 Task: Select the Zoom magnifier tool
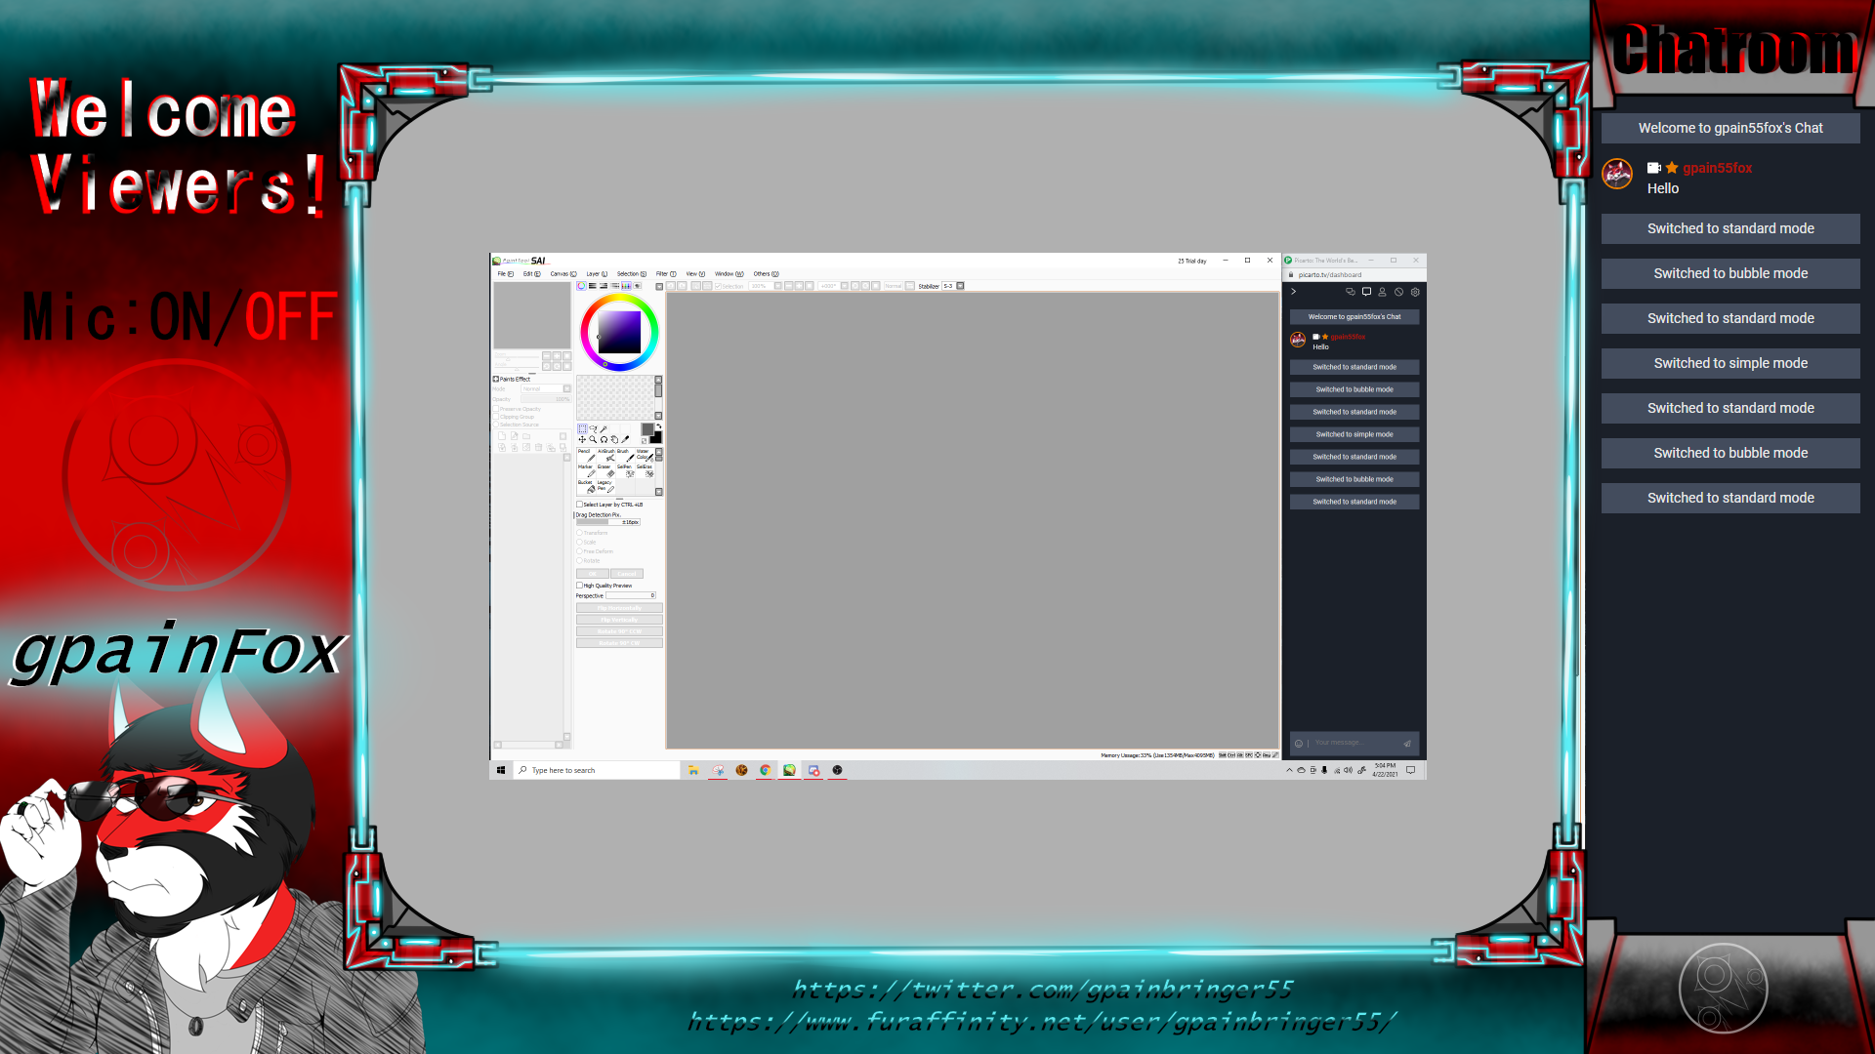coord(593,439)
